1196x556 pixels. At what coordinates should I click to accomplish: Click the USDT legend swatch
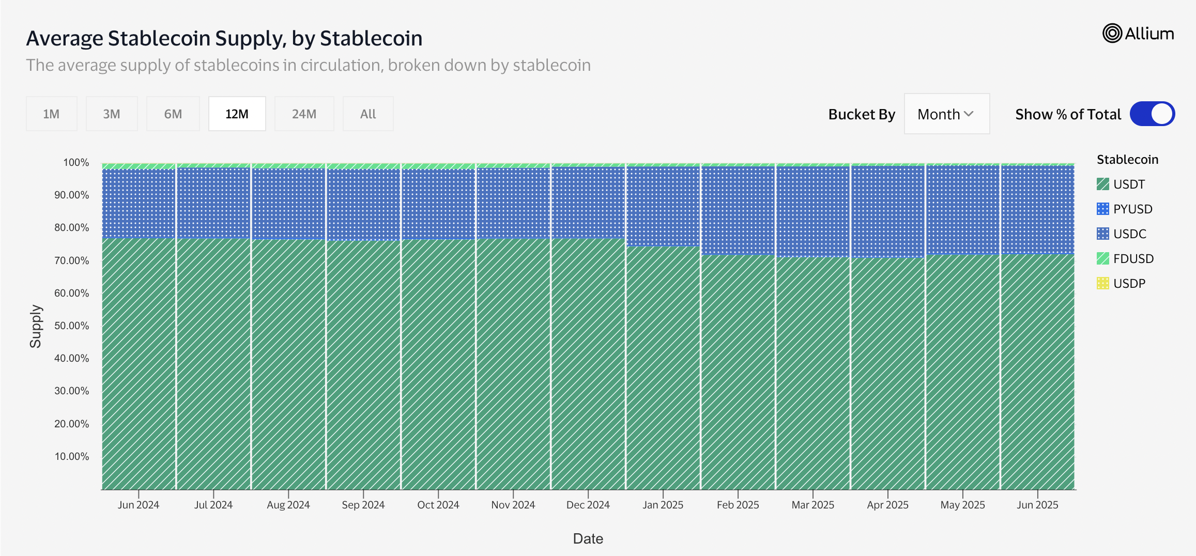pyautogui.click(x=1102, y=184)
